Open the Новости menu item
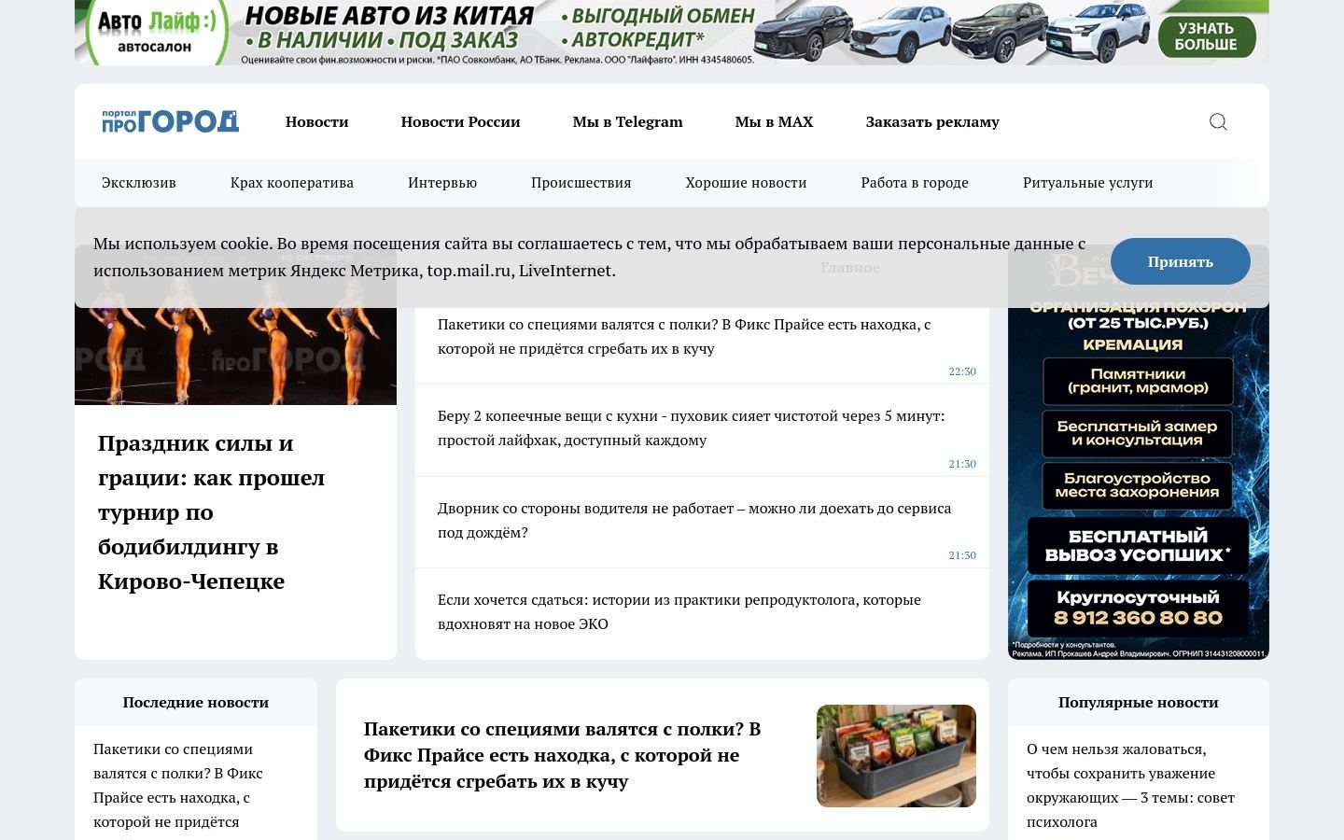This screenshot has height=840, width=1344. [316, 121]
